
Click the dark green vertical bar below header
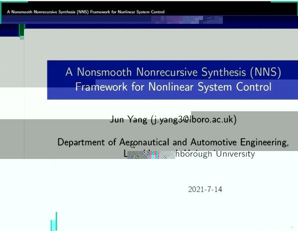point(22,30)
